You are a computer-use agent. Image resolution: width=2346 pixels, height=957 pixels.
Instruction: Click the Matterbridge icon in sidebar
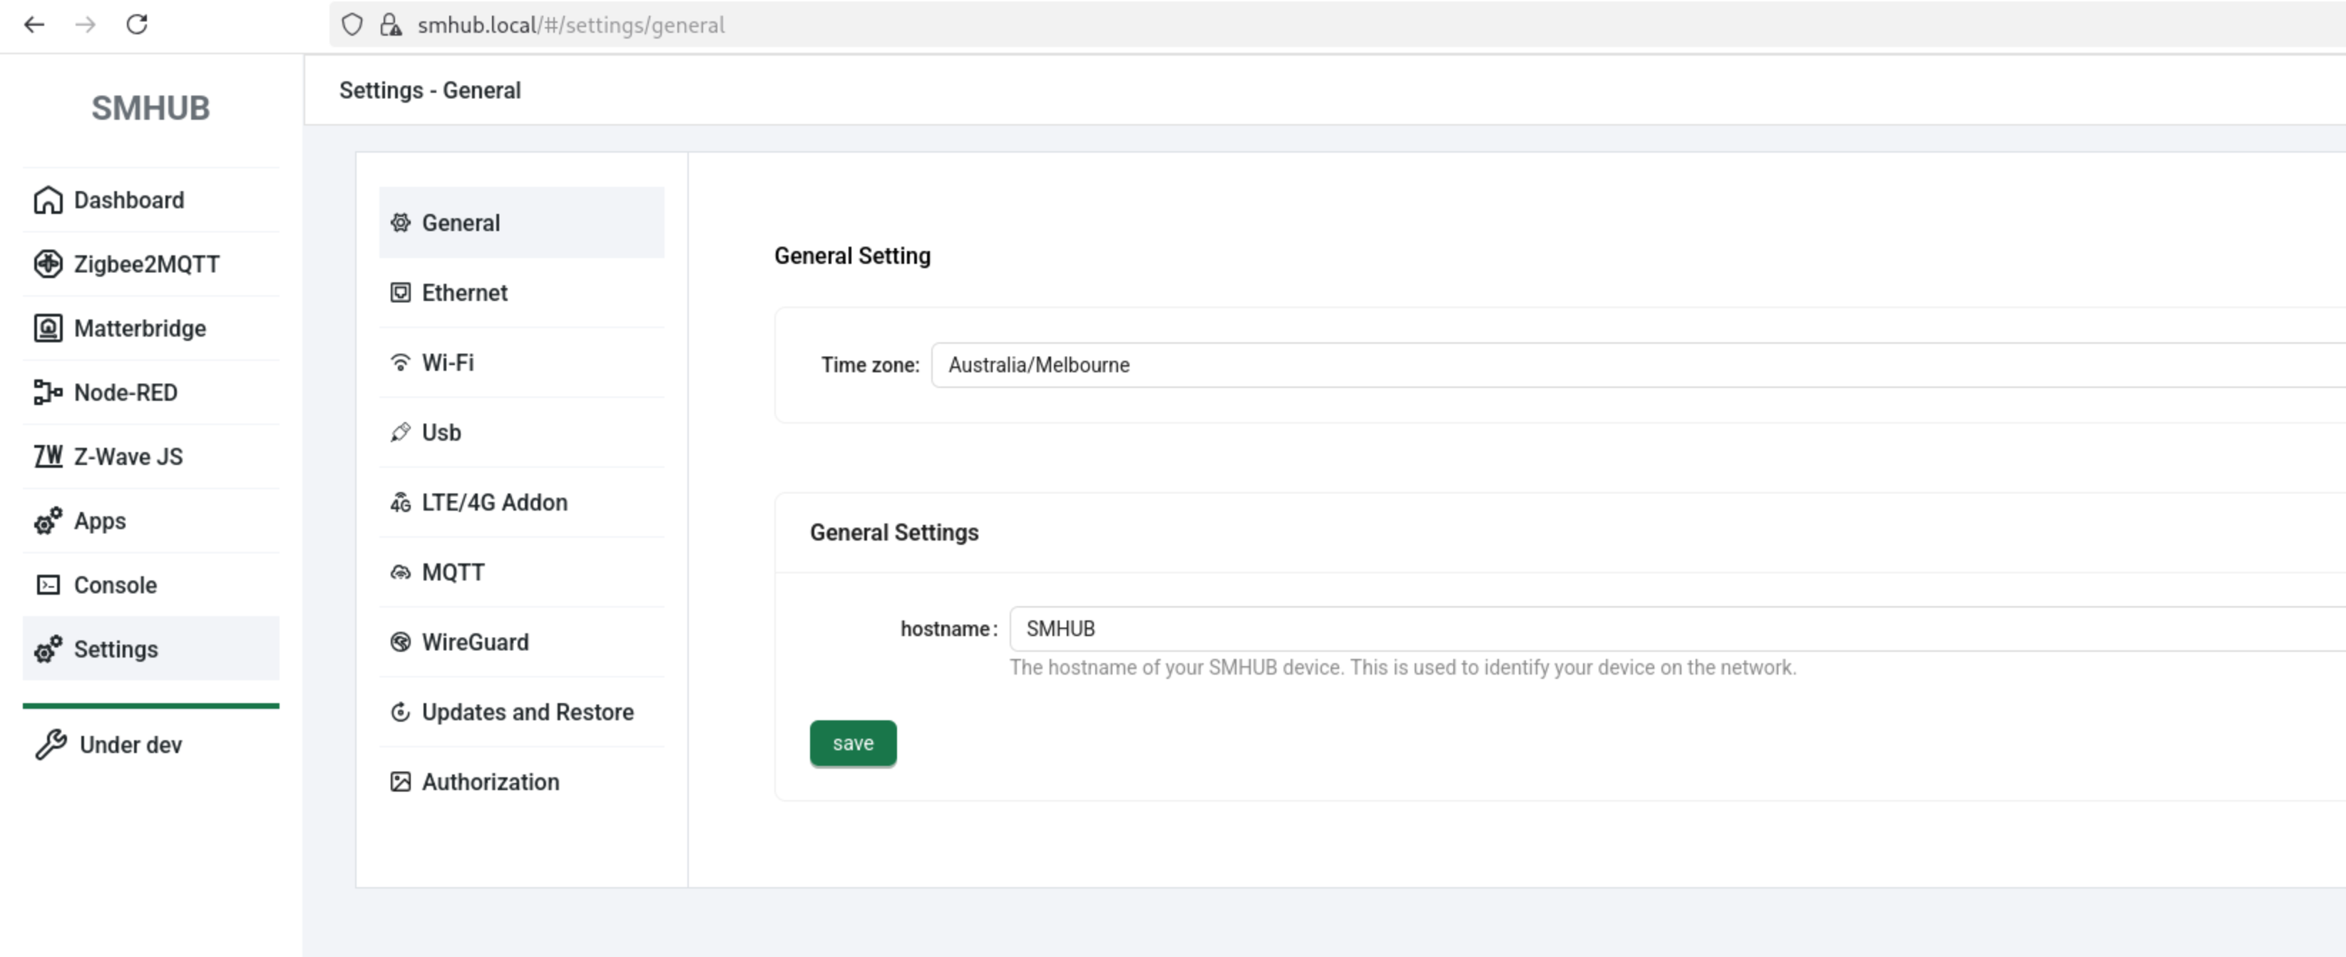[x=47, y=328]
